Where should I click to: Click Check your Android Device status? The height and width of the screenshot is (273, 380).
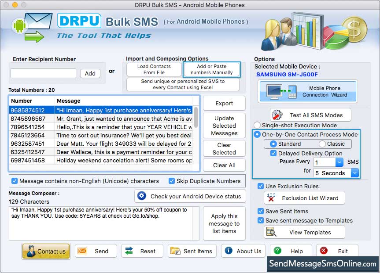pyautogui.click(x=190, y=196)
